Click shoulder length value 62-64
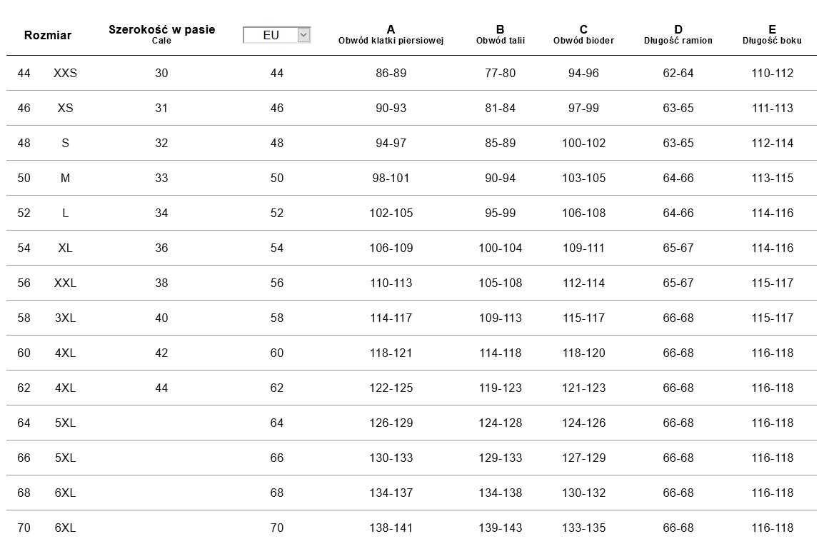 (678, 73)
